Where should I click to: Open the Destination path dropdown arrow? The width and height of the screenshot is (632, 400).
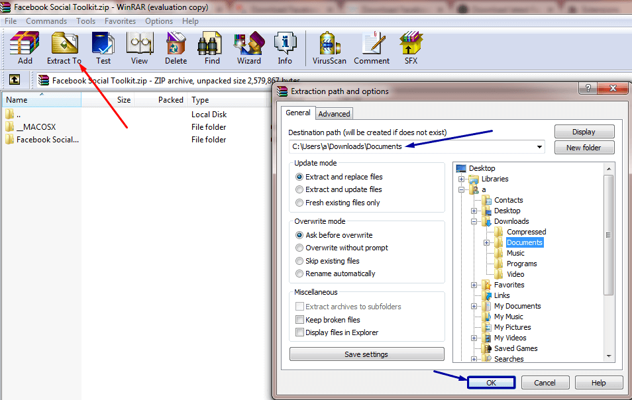pyautogui.click(x=539, y=146)
